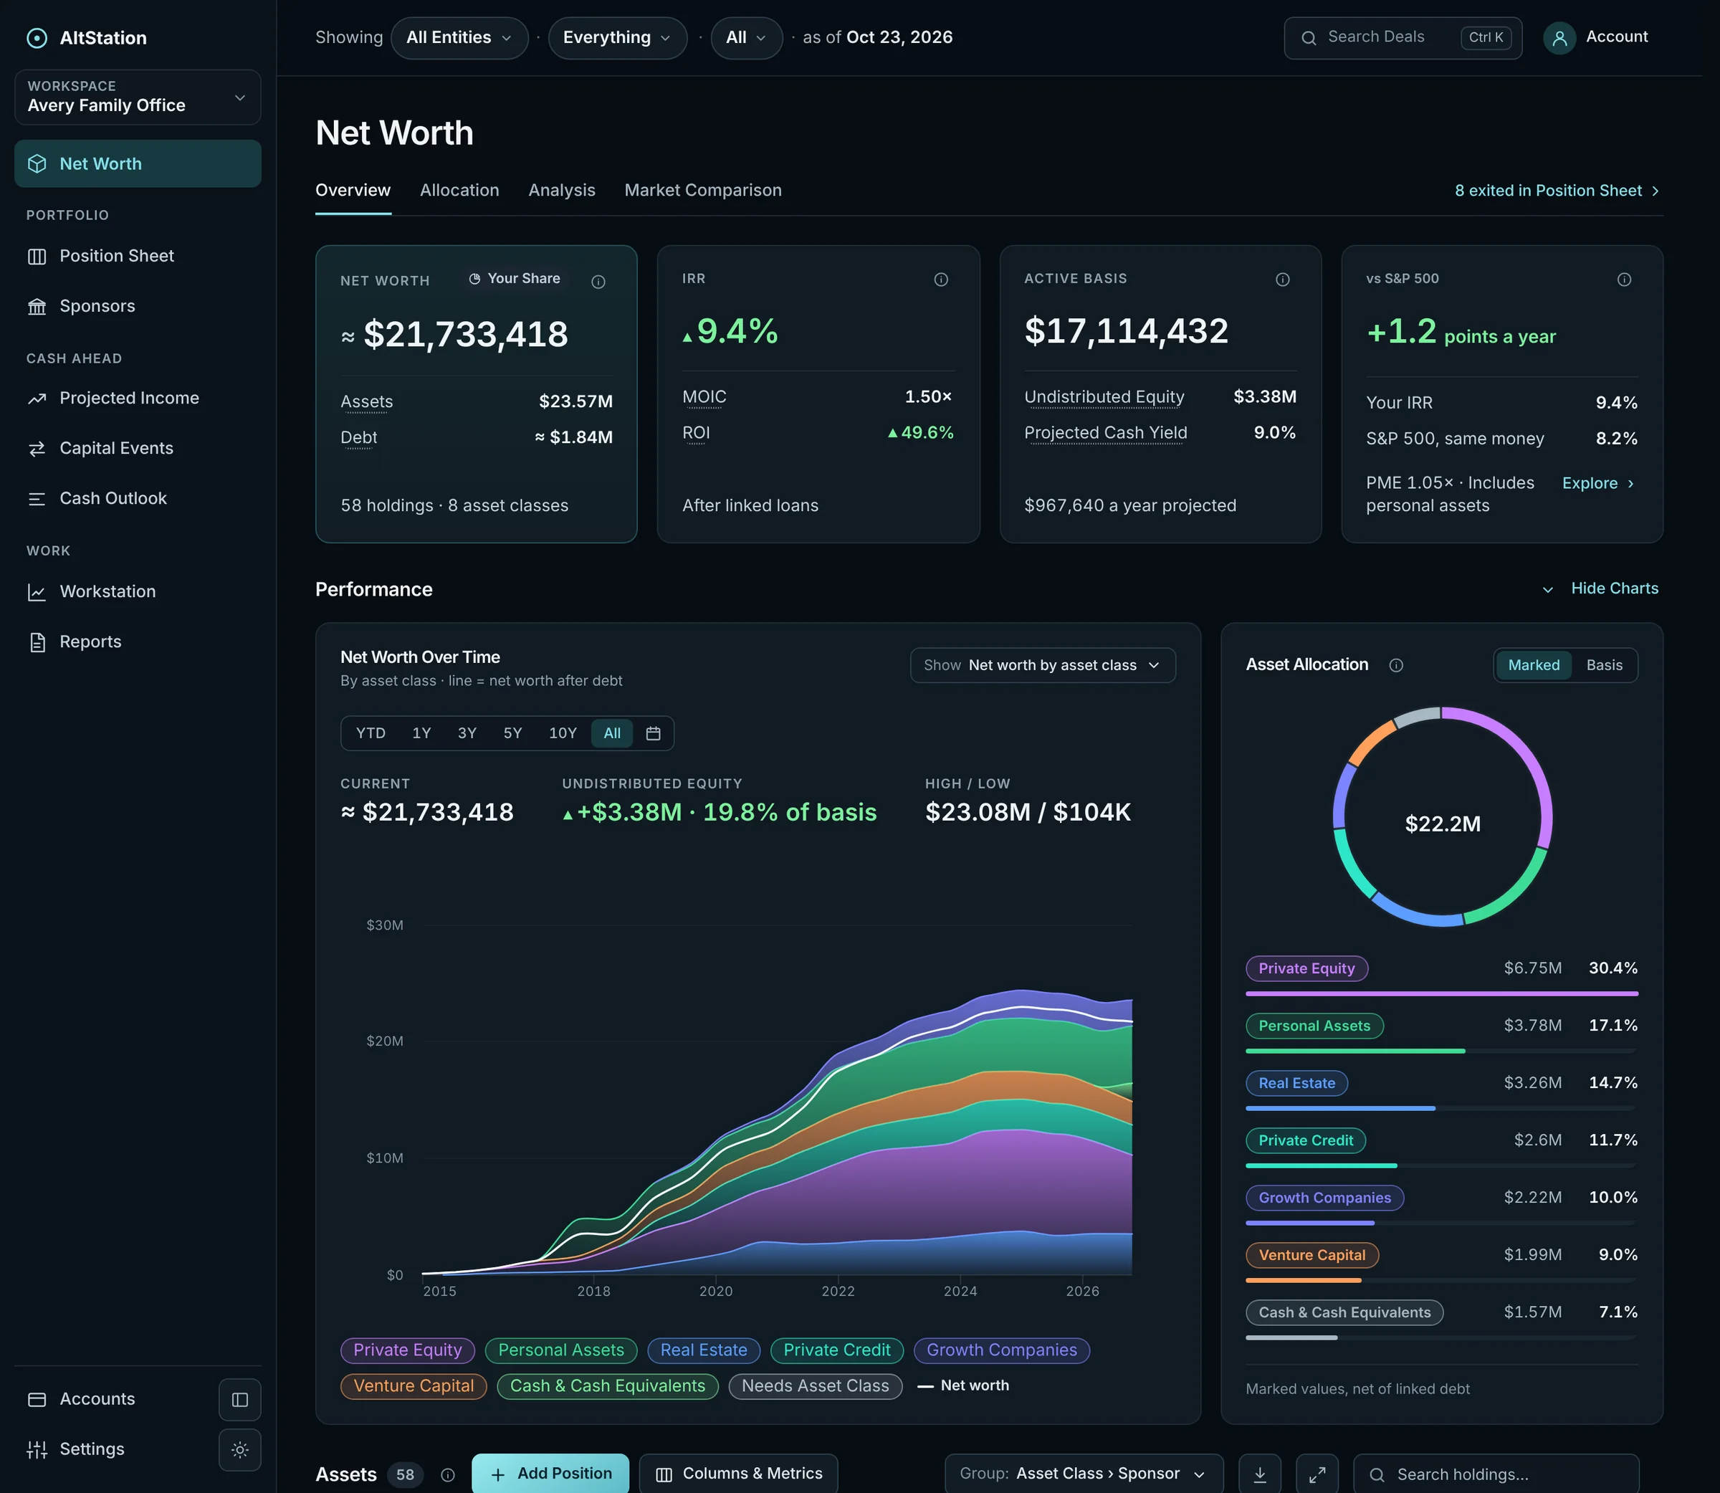Screen dimensions: 1720x1493
Task: Open Cash Outlook
Action: point(138,498)
